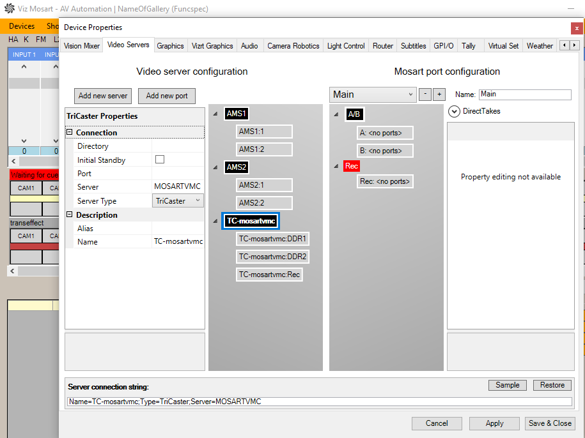585x438 pixels.
Task: Collapse the AMS1 server tree node
Action: click(x=215, y=114)
